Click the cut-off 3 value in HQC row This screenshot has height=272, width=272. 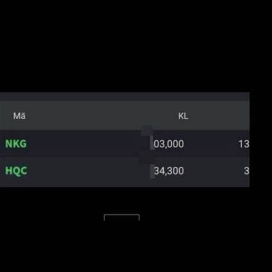tap(246, 171)
